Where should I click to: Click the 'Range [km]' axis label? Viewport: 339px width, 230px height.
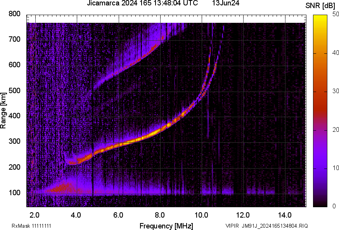(3, 111)
